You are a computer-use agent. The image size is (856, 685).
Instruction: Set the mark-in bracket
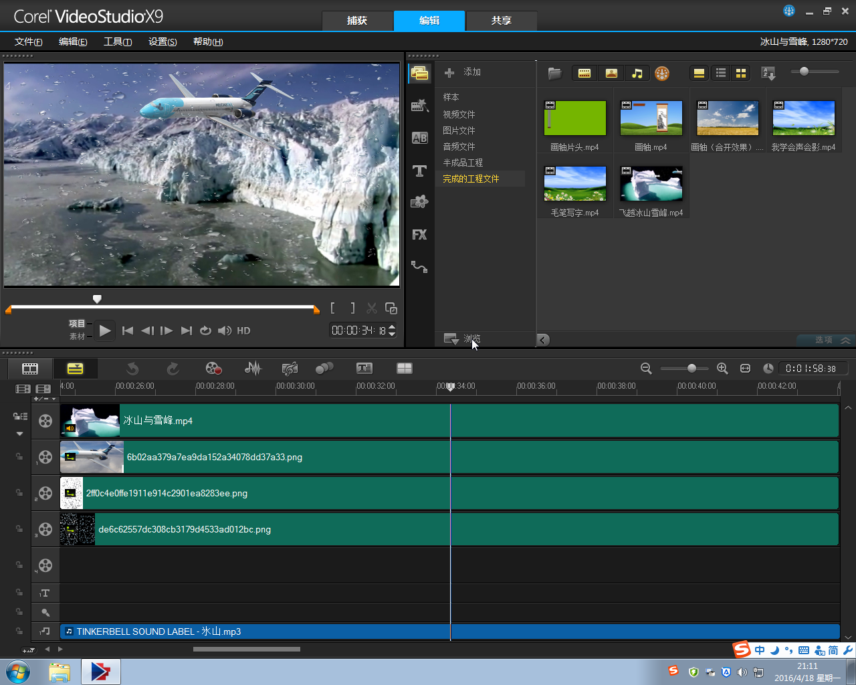pyautogui.click(x=333, y=308)
